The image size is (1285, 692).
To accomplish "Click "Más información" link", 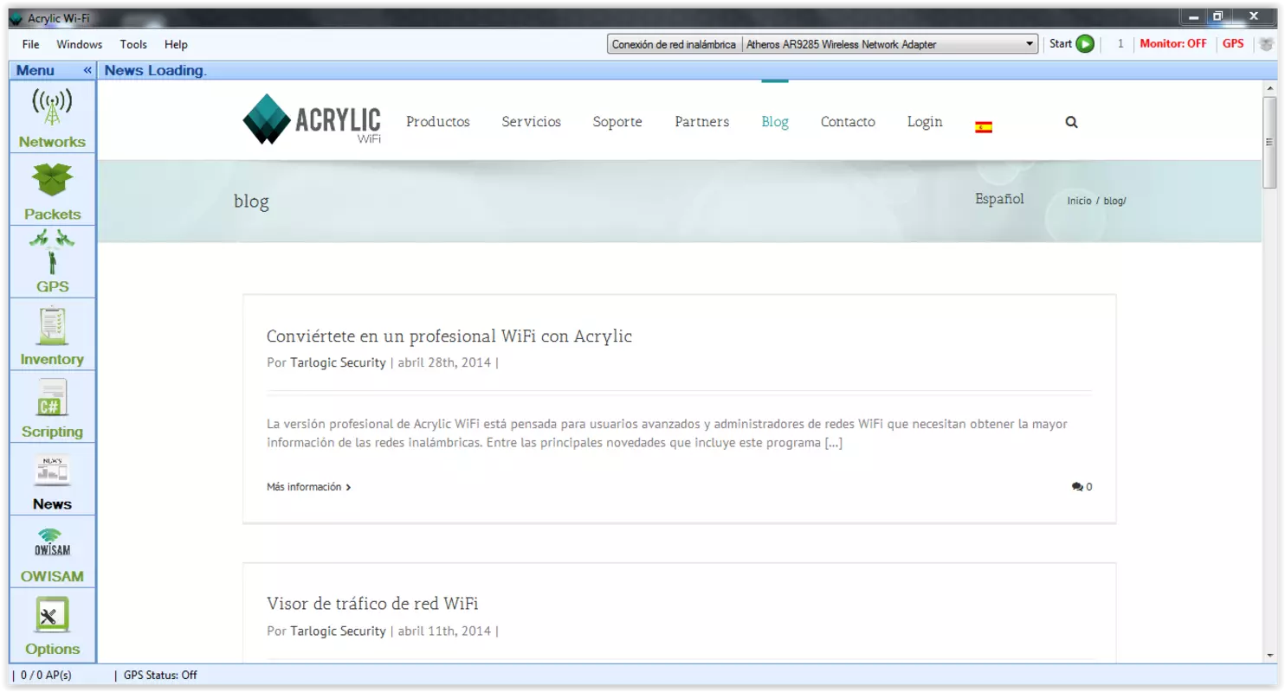I will pyautogui.click(x=309, y=487).
